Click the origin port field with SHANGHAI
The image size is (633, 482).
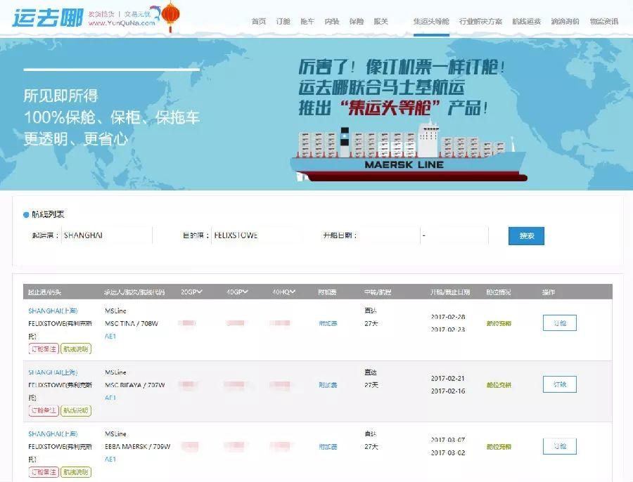107,235
